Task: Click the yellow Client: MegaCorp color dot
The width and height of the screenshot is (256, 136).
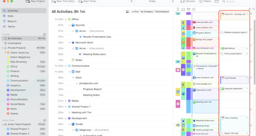Action: pyautogui.click(x=8, y=57)
